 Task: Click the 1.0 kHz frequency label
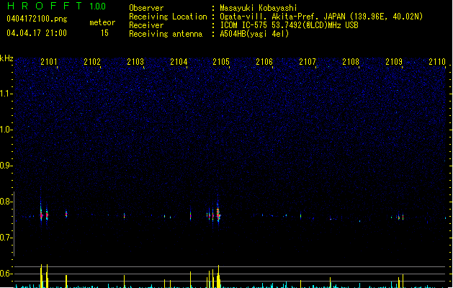[6, 130]
